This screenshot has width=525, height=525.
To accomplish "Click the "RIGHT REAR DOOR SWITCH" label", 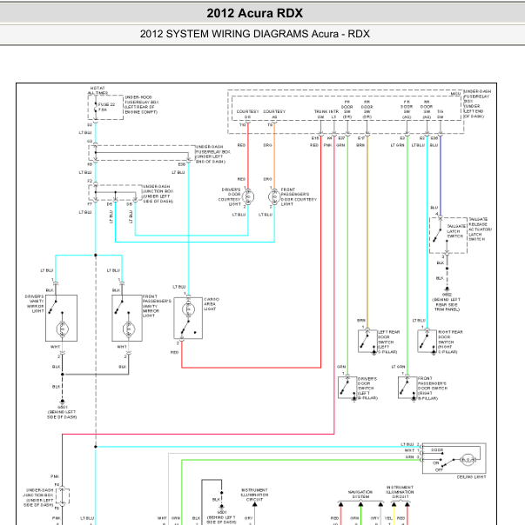I will point(450,342).
